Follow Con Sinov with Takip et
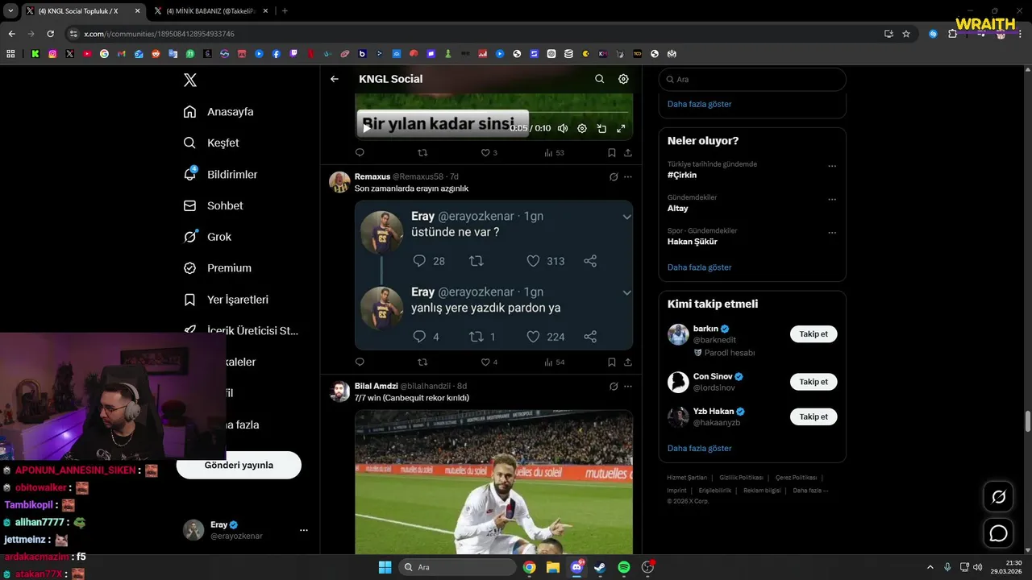Viewport: 1032px width, 580px height. coord(814,382)
